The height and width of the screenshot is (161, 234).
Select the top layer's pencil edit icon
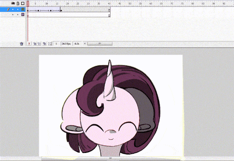tap(8, 10)
